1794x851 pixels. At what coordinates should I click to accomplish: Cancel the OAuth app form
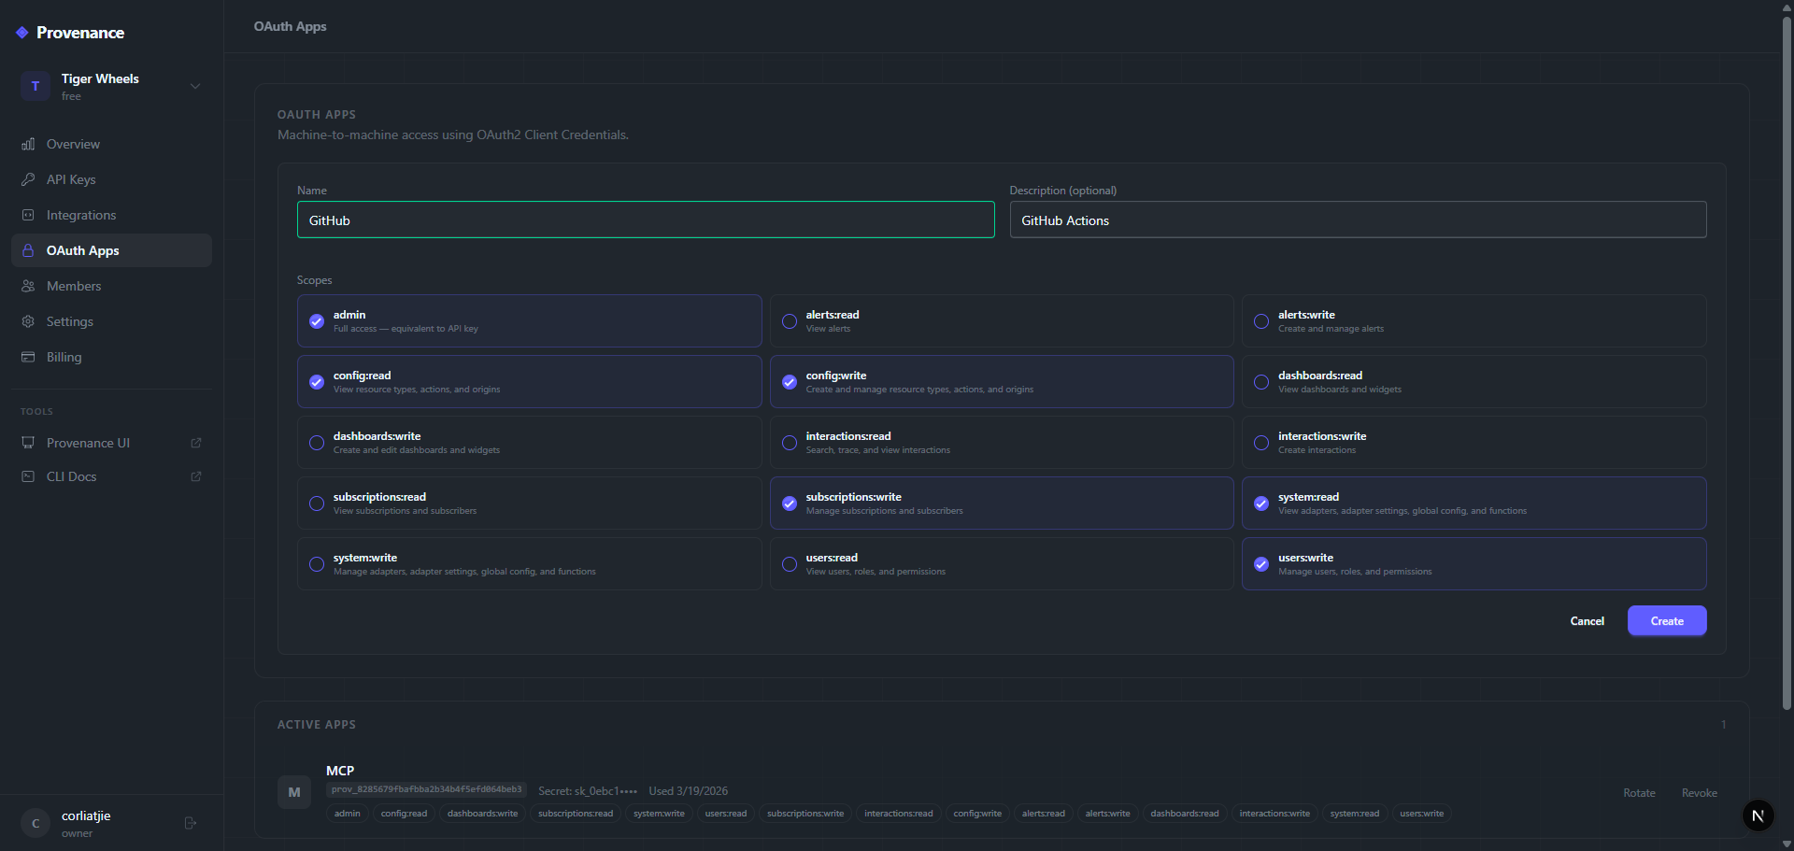(1587, 621)
